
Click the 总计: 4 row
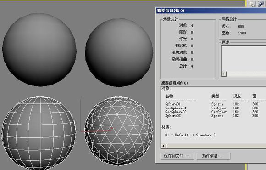click(x=186, y=66)
